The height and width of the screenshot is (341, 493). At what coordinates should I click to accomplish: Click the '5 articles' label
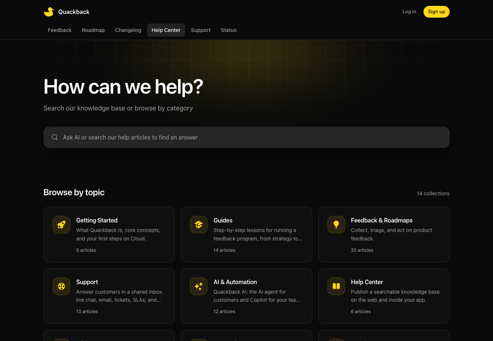click(x=86, y=250)
